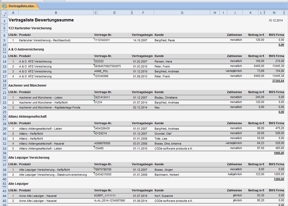Screen dimensions: 288x206
Task: Select the '123 Karlsruher Versicherung' group heading
Action: [30, 28]
